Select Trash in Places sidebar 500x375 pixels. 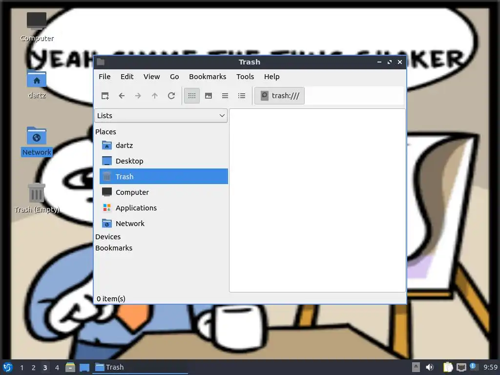164,176
